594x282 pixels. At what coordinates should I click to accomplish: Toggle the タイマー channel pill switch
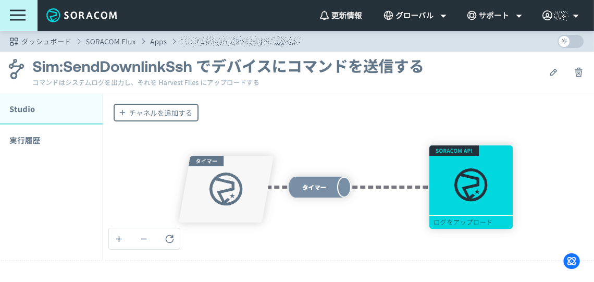[319, 187]
